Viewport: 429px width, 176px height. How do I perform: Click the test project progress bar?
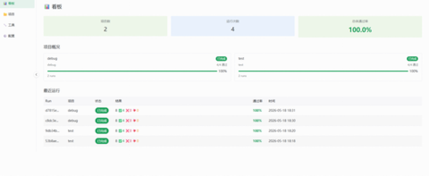323,71
